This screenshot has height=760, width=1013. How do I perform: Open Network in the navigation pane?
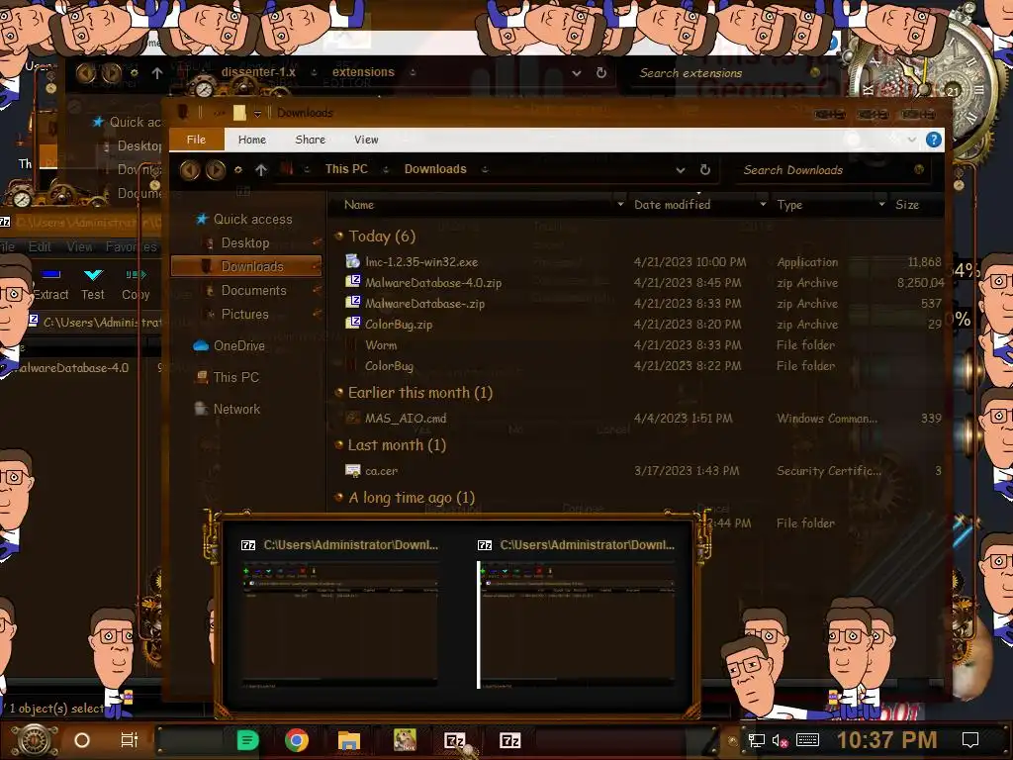pos(236,409)
